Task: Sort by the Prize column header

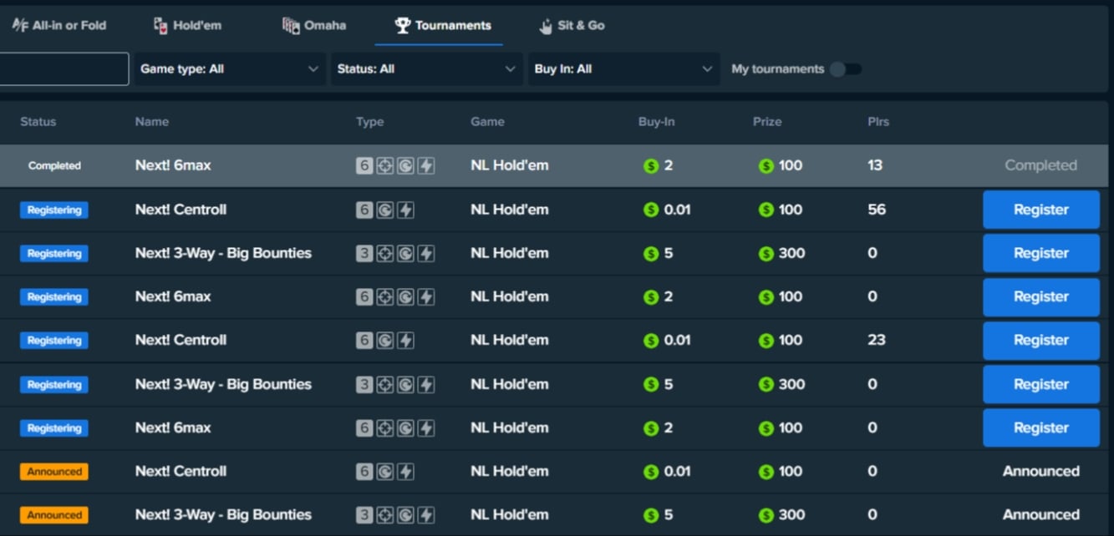Action: tap(767, 122)
